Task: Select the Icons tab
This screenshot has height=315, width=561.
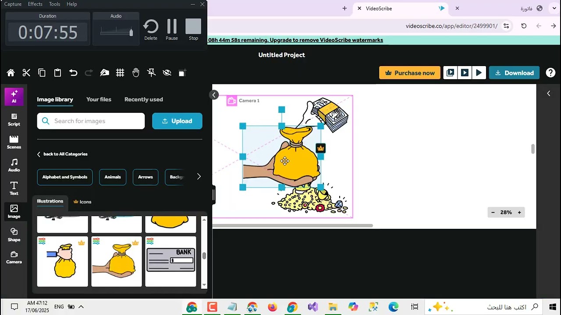Action: pyautogui.click(x=82, y=202)
